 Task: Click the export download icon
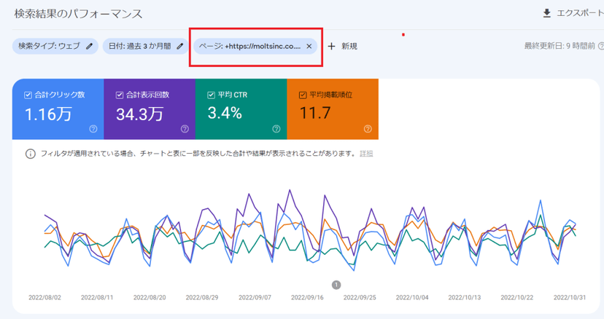[x=546, y=13]
